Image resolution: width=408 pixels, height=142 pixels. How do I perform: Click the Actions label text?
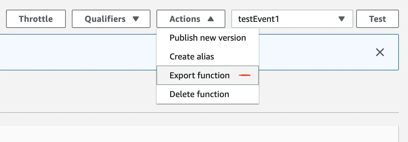point(185,19)
